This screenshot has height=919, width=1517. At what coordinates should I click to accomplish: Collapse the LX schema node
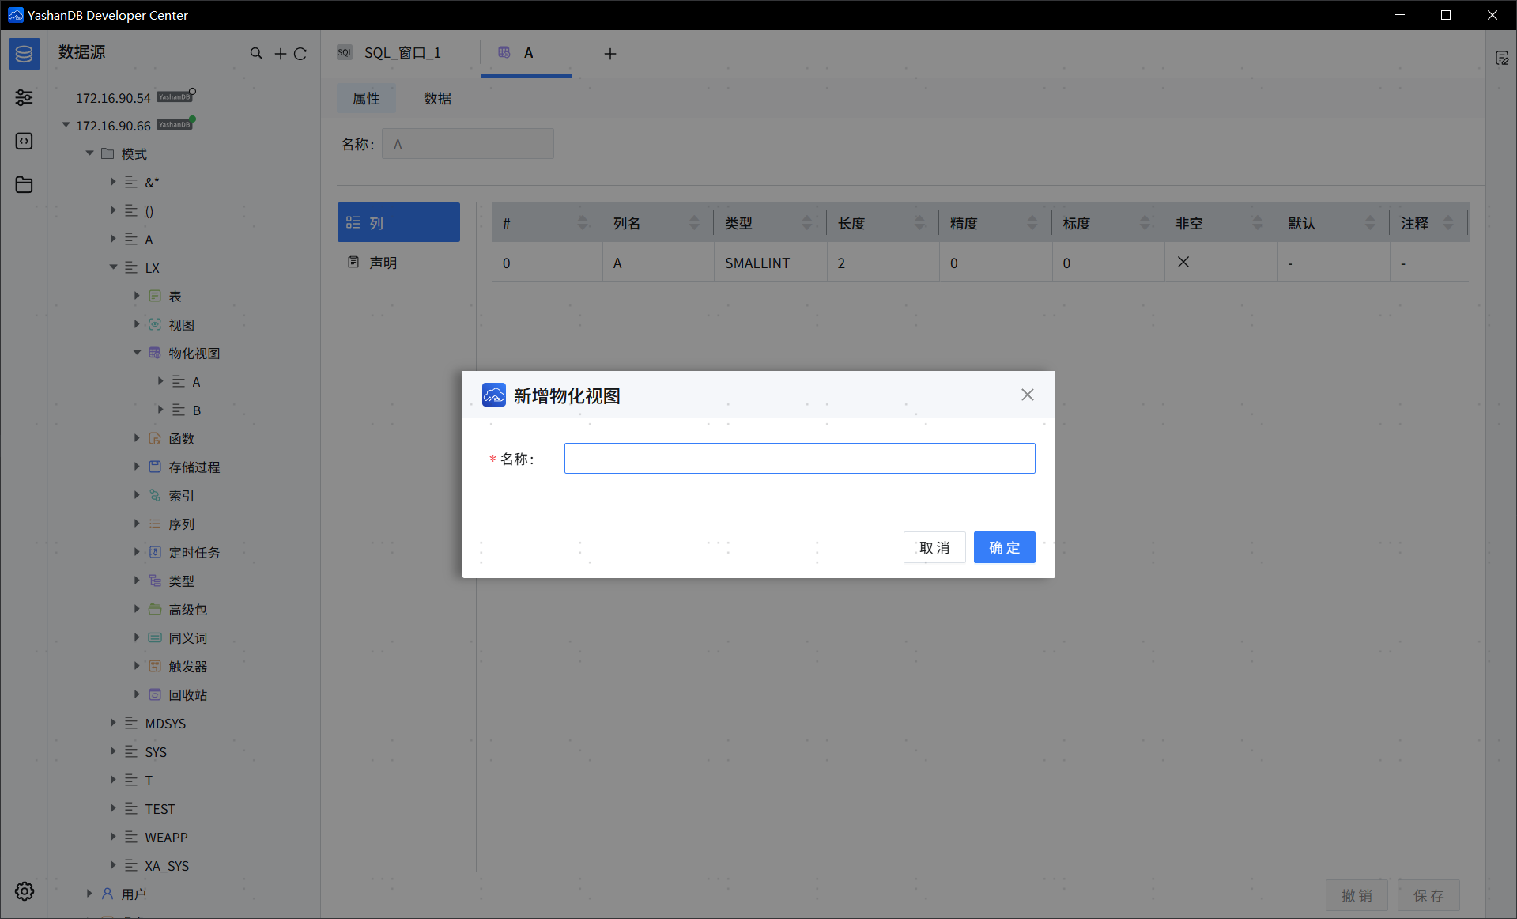click(114, 267)
